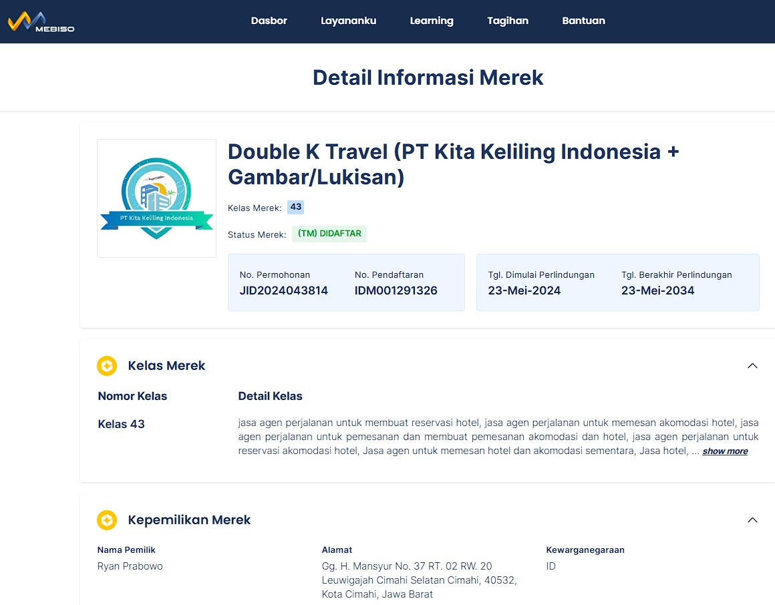Click show more link in Detail Kelas
Screen dimensions: 775x605
point(725,451)
